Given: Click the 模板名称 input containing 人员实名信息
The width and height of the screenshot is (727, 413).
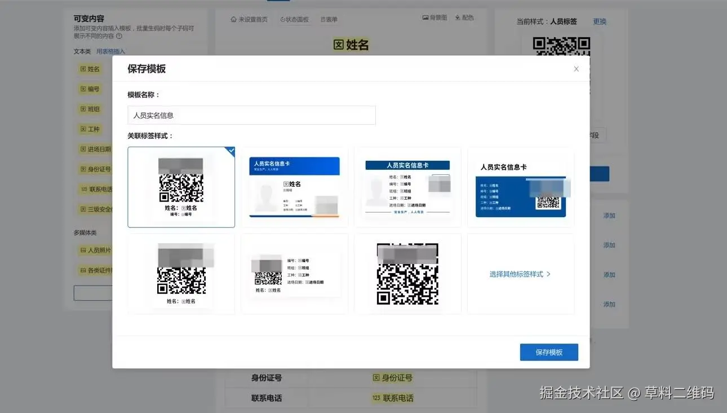Looking at the screenshot, I should pyautogui.click(x=251, y=115).
